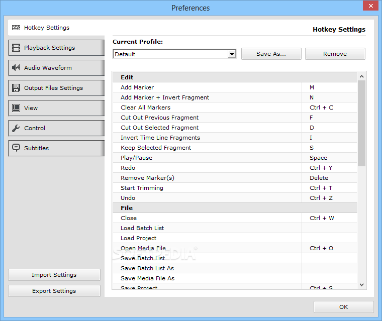Select the Add Marker row
The image size is (382, 321).
coord(235,87)
